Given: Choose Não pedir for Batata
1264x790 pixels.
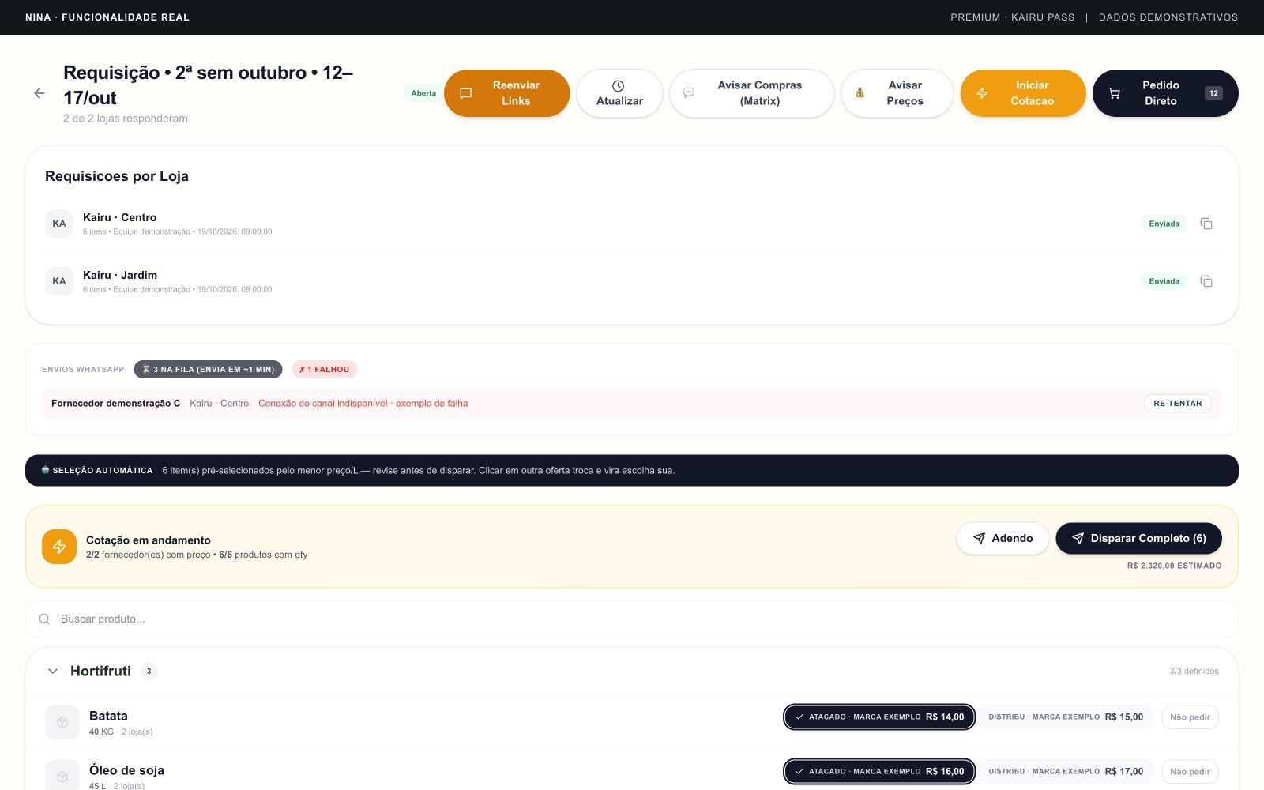Looking at the screenshot, I should [1190, 717].
